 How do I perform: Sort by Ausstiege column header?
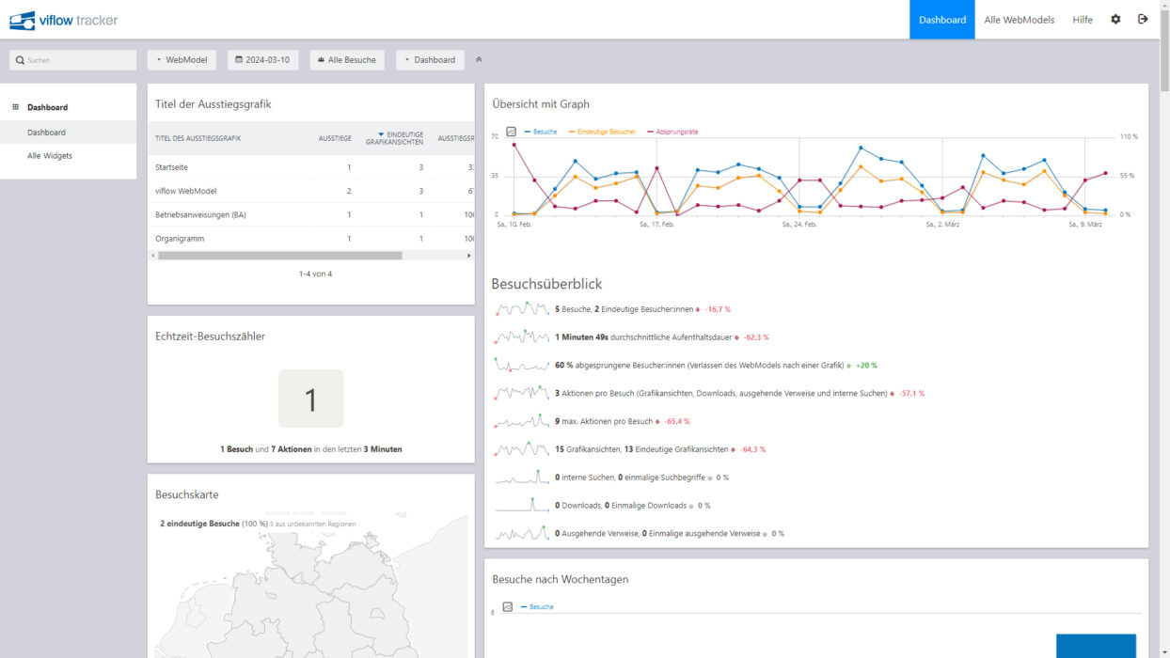coord(335,138)
